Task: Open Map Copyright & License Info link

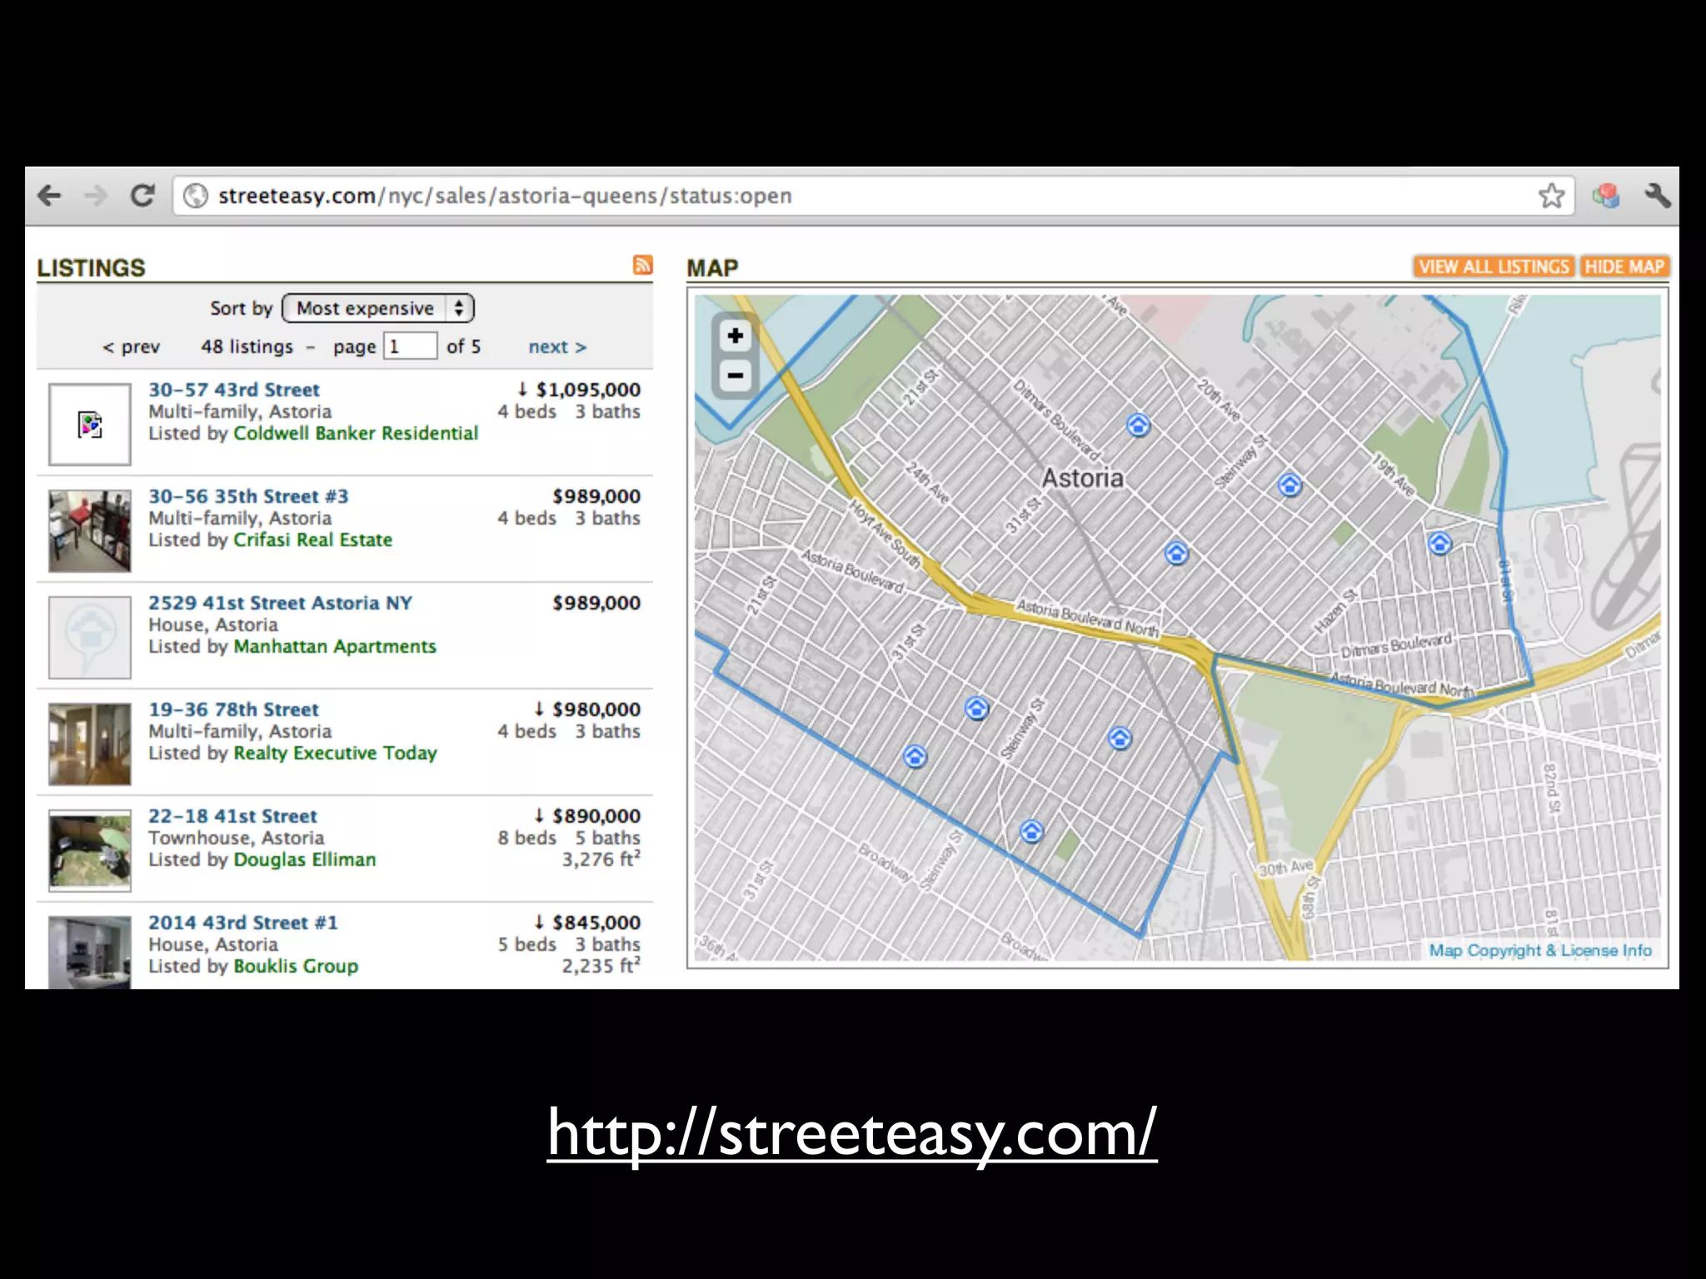Action: [x=1539, y=950]
